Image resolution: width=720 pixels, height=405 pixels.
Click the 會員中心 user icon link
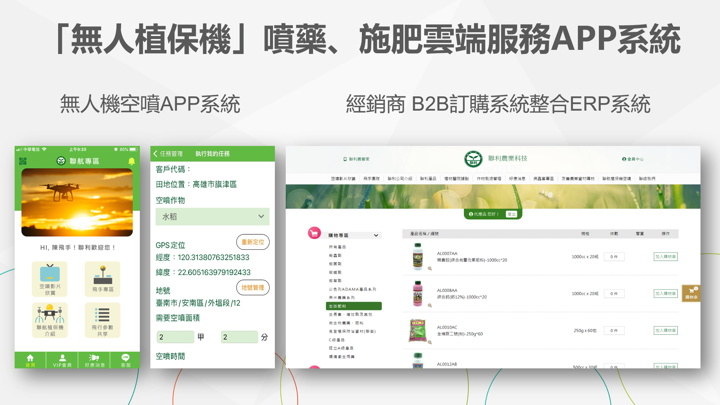(x=633, y=159)
